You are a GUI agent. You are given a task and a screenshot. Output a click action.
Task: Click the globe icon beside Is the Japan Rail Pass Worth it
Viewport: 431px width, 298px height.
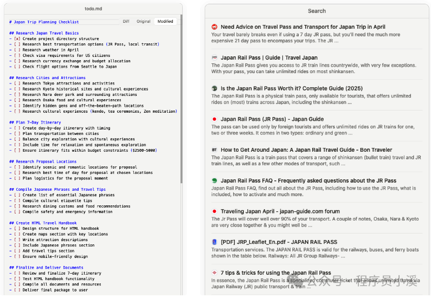pyautogui.click(x=214, y=88)
